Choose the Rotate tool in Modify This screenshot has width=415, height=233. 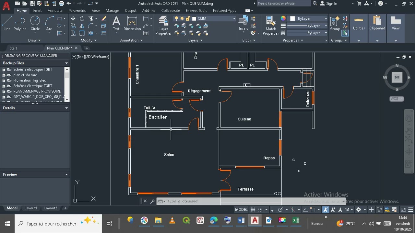point(82,19)
